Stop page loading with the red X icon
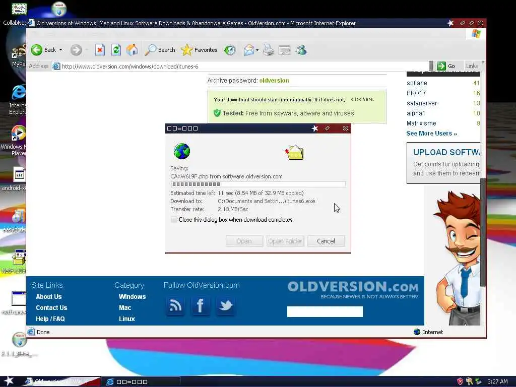Viewport: 516px width, 387px height. [100, 50]
